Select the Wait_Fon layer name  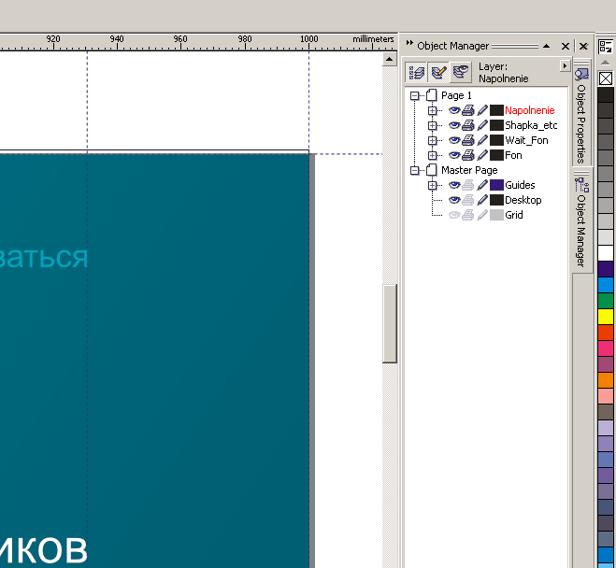point(526,140)
